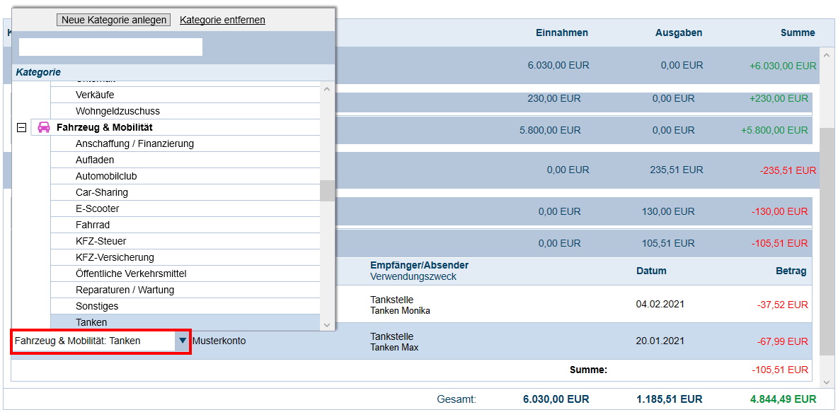The height and width of the screenshot is (412, 838).
Task: Click the main table scroll up arrow
Action: pyautogui.click(x=826, y=55)
